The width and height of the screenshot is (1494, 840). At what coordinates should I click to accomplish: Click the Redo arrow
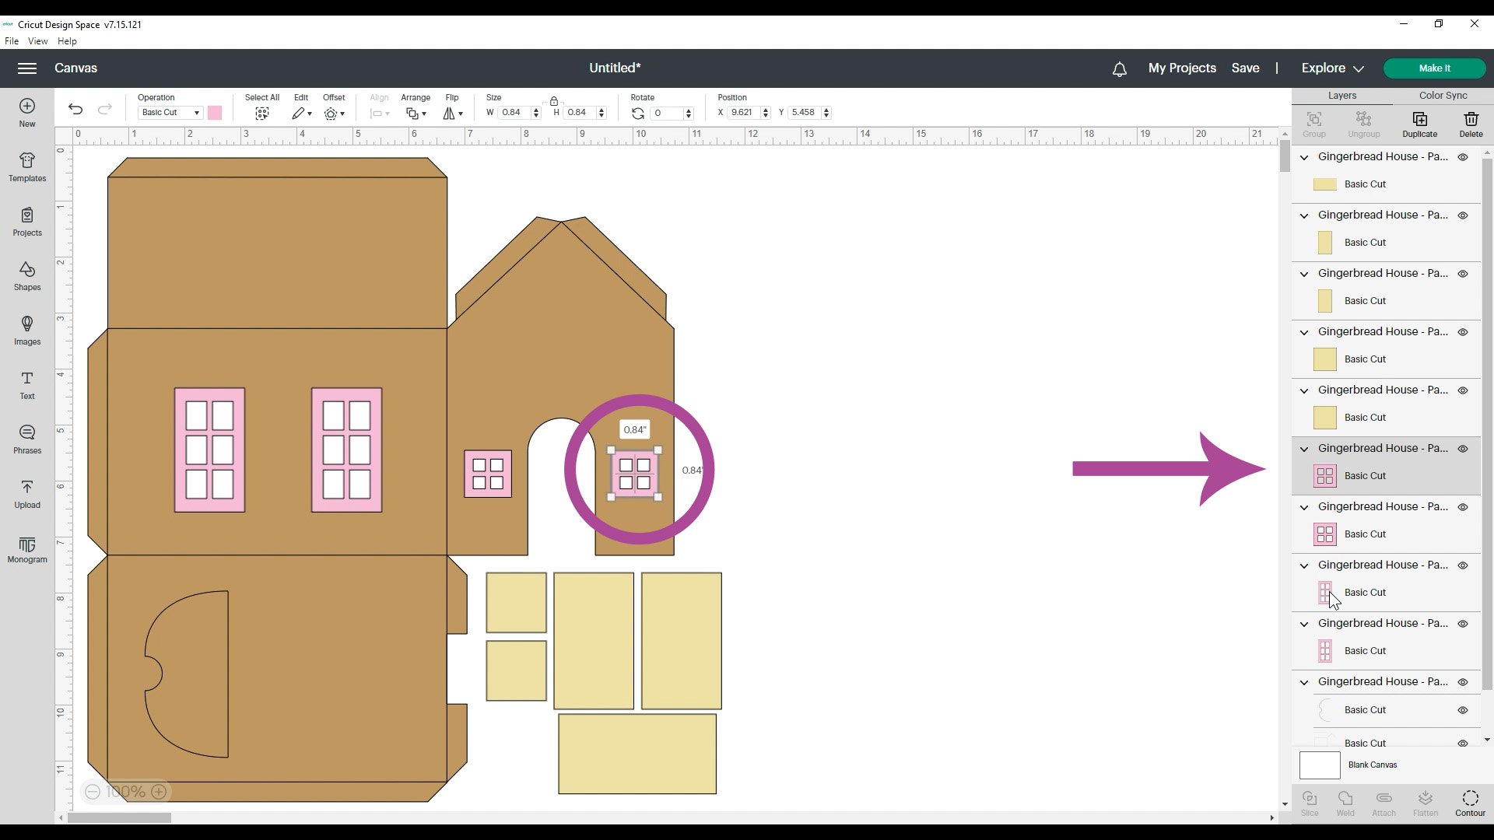(105, 109)
